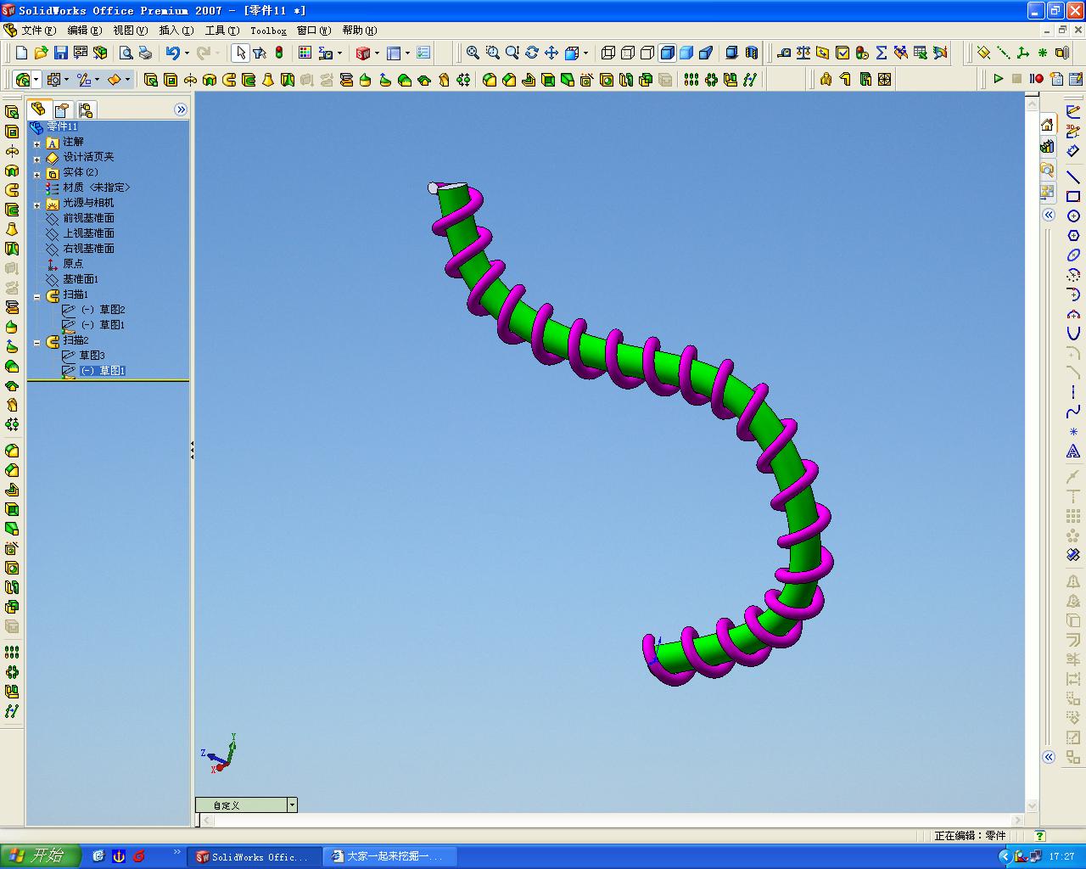Select the Rectangle sketch tool on right toolbar

(x=1073, y=197)
